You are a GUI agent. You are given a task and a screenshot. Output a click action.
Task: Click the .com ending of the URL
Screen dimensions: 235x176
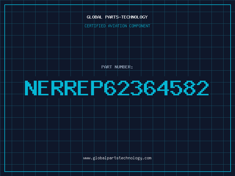(x=147, y=158)
